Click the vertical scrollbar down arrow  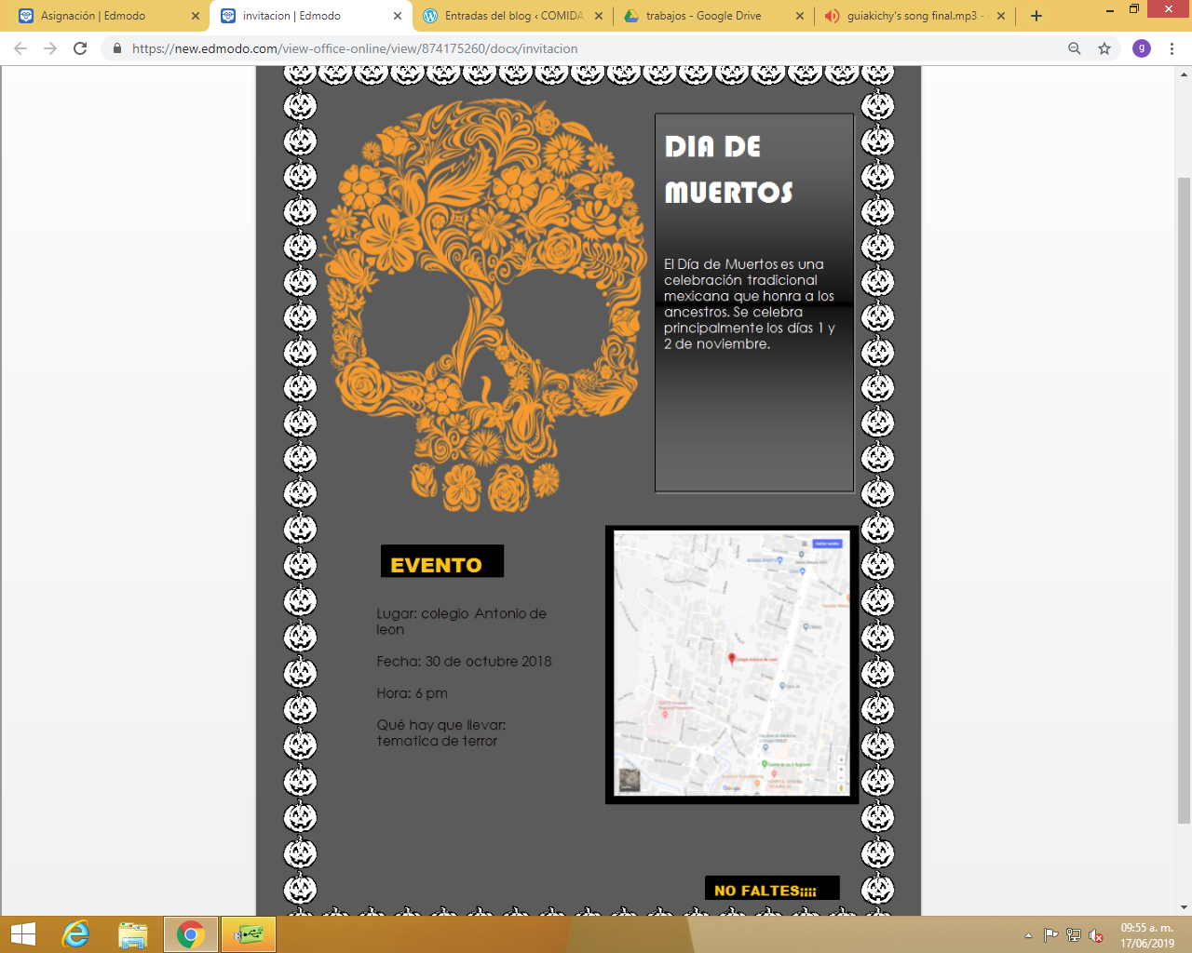pyautogui.click(x=1184, y=906)
